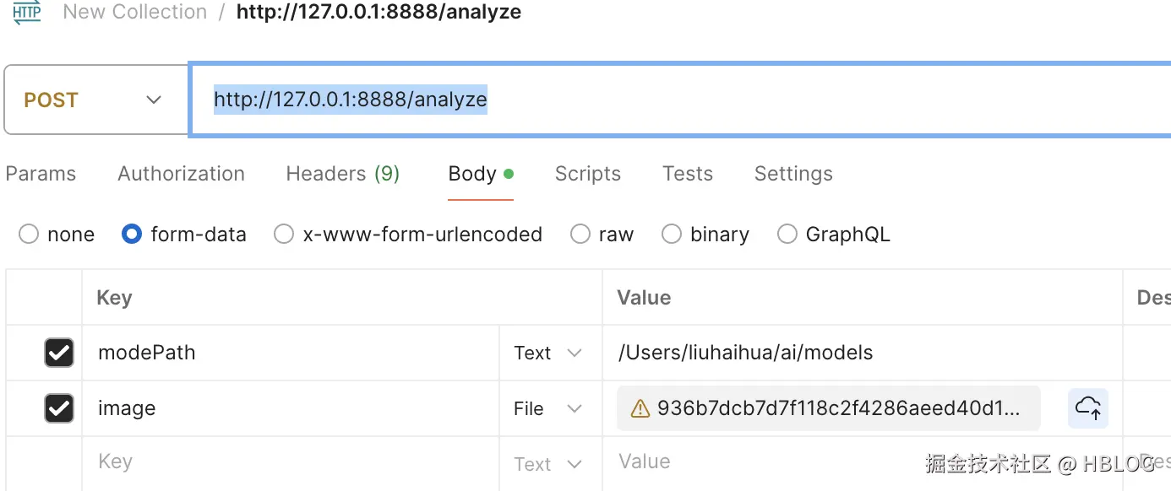Go to the Scripts tab
Image resolution: width=1171 pixels, height=491 pixels.
tap(587, 174)
